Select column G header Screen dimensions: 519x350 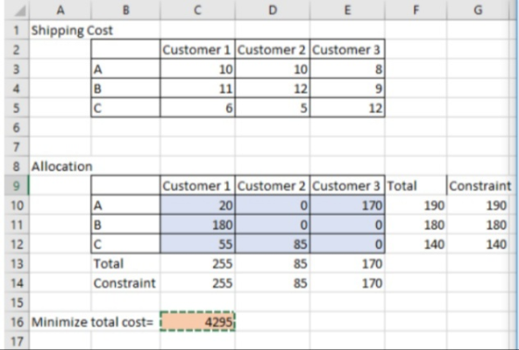pyautogui.click(x=477, y=10)
